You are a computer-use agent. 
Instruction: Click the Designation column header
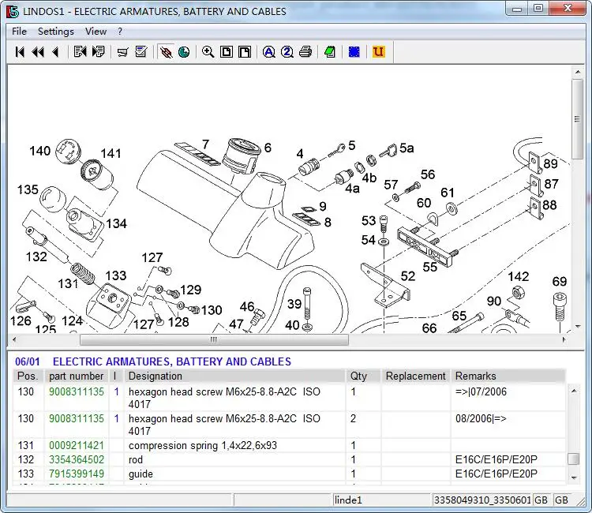point(155,376)
